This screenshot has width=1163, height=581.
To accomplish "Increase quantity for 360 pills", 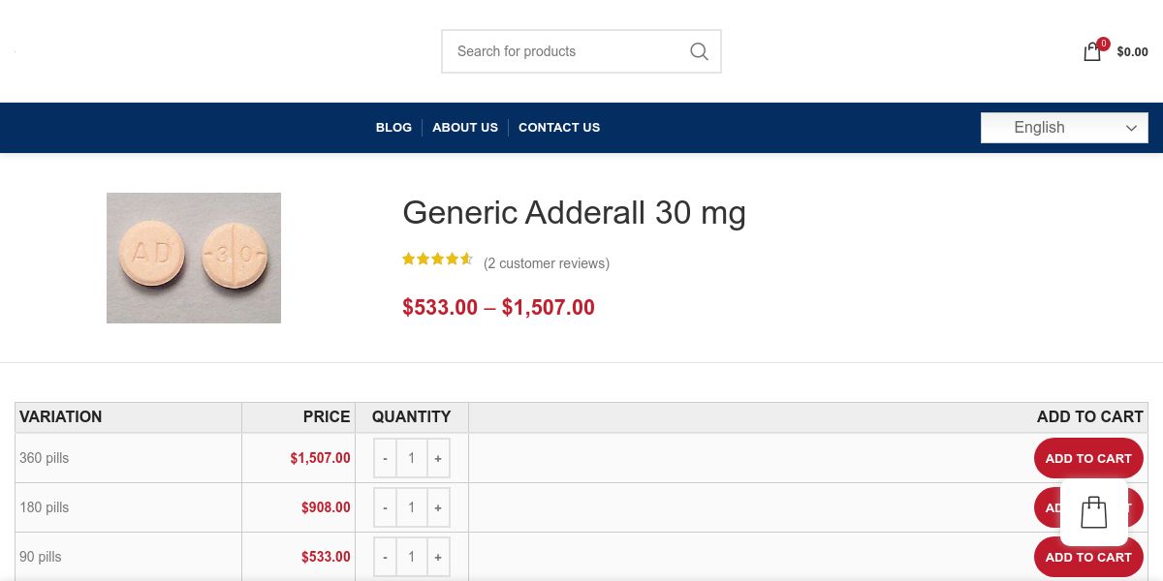I will (438, 458).
